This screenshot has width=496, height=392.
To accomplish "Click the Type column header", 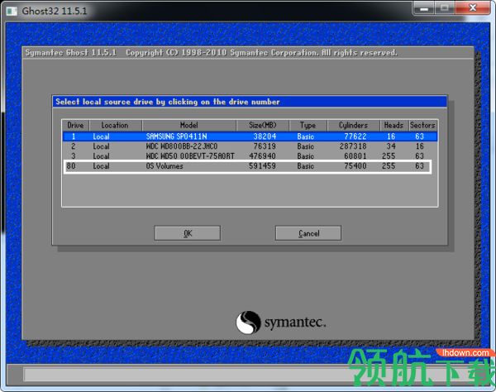I will pyautogui.click(x=308, y=125).
